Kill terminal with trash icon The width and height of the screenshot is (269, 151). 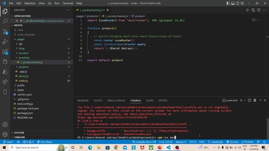point(255,101)
